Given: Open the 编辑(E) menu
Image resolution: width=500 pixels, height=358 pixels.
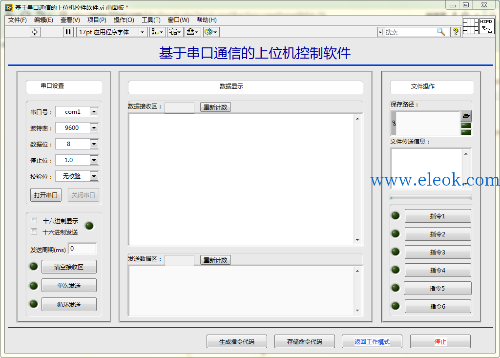Looking at the screenshot, I should [43, 20].
